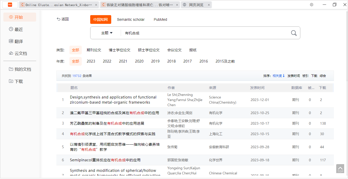This screenshot has height=179, width=348.
Task: Open the 开始 start page icon
Action: (11, 17)
